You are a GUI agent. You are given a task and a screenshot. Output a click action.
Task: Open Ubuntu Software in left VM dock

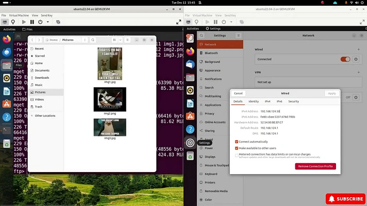(7, 104)
